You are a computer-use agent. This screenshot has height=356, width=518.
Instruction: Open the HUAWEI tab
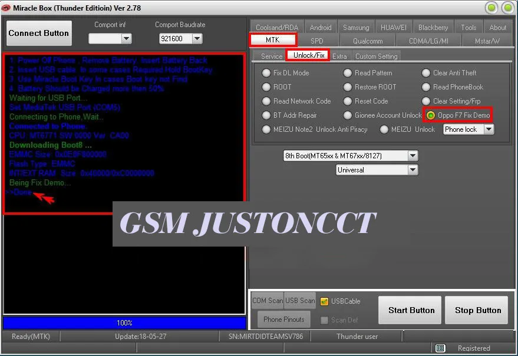coord(393,28)
